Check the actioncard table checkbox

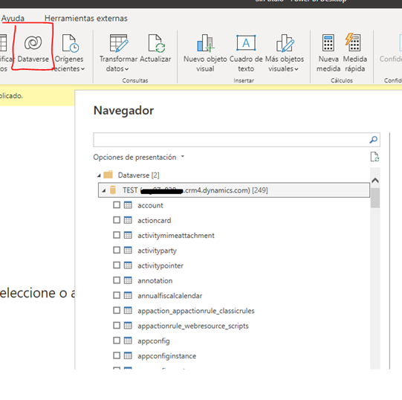point(117,220)
